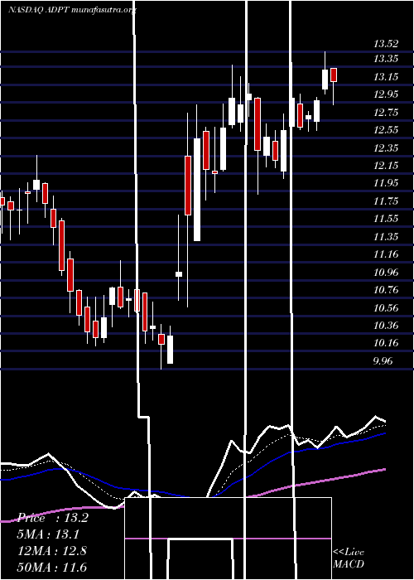Screen dimensions: 414x580
Task: Click the 13.15 price axis label
Action: (386, 77)
